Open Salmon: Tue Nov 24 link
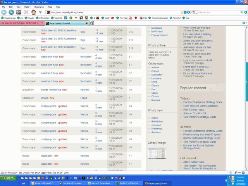The image size is (248, 186). (195, 114)
